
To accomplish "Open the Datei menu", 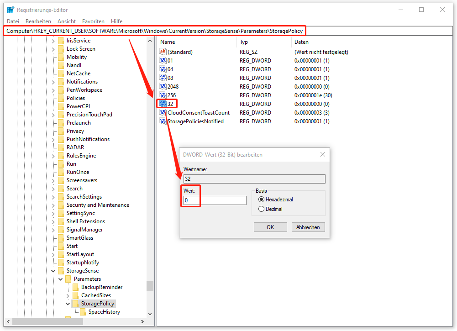I will pyautogui.click(x=13, y=21).
